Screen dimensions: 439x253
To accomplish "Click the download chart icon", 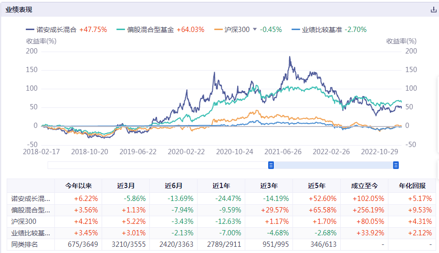I will pos(433,10).
